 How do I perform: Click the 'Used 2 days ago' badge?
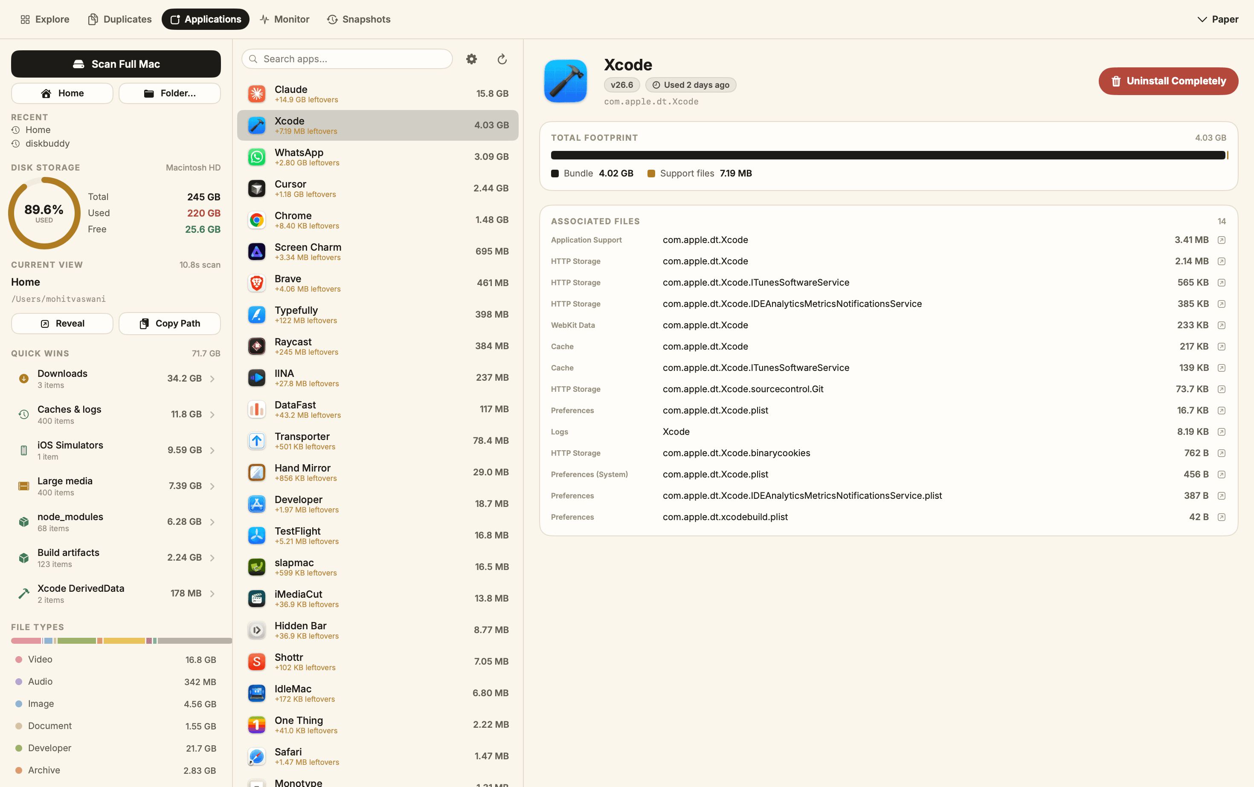[691, 85]
